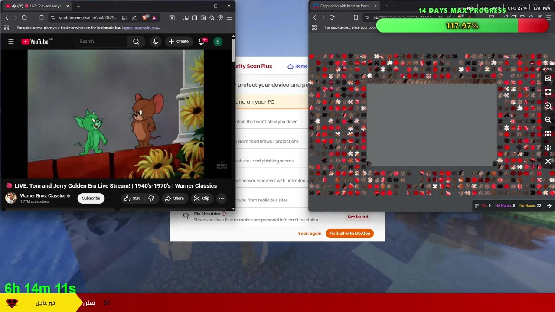Reload the puzzle browser page
Image resolution: width=555 pixels, height=312 pixels.
(332, 17)
